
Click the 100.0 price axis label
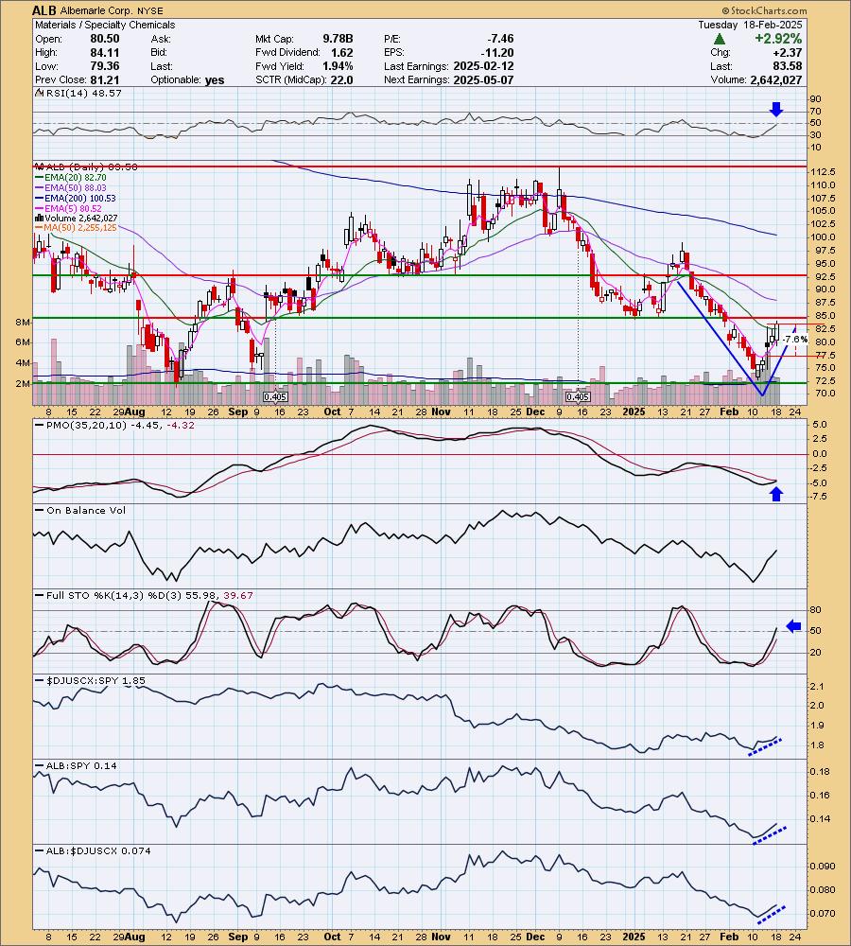pyautogui.click(x=824, y=237)
